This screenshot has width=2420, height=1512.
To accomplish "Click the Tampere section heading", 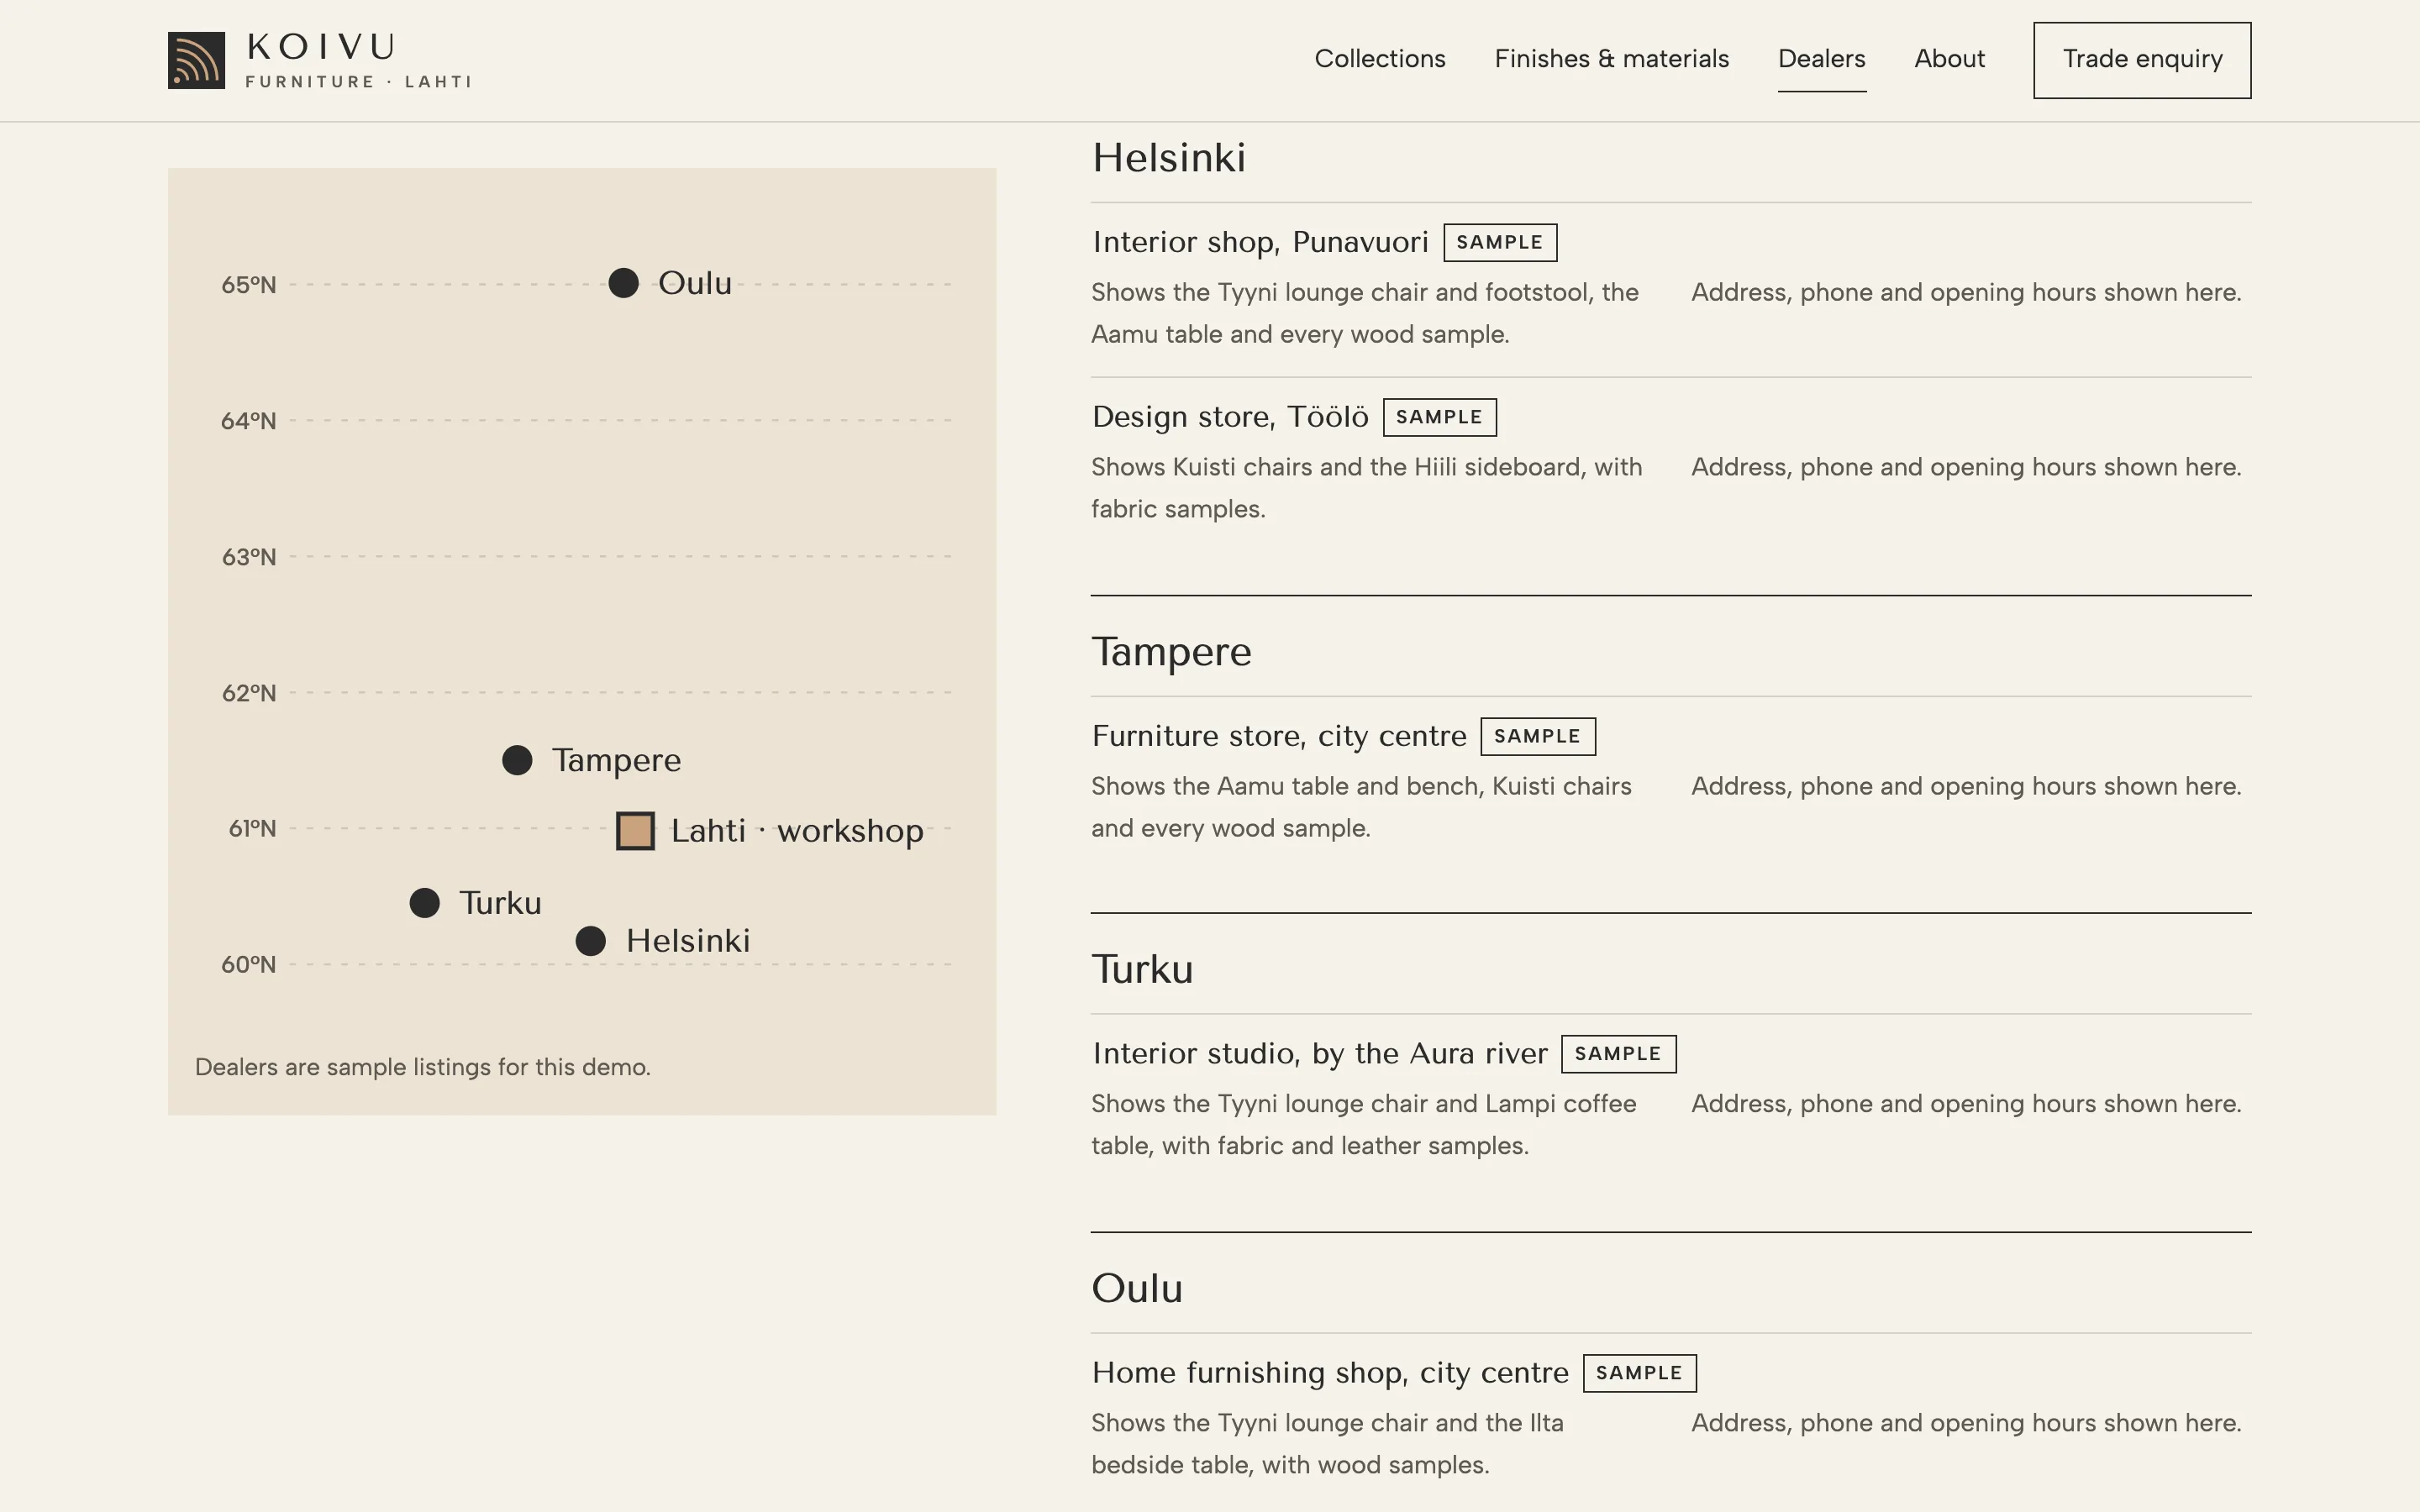I will point(1171,652).
